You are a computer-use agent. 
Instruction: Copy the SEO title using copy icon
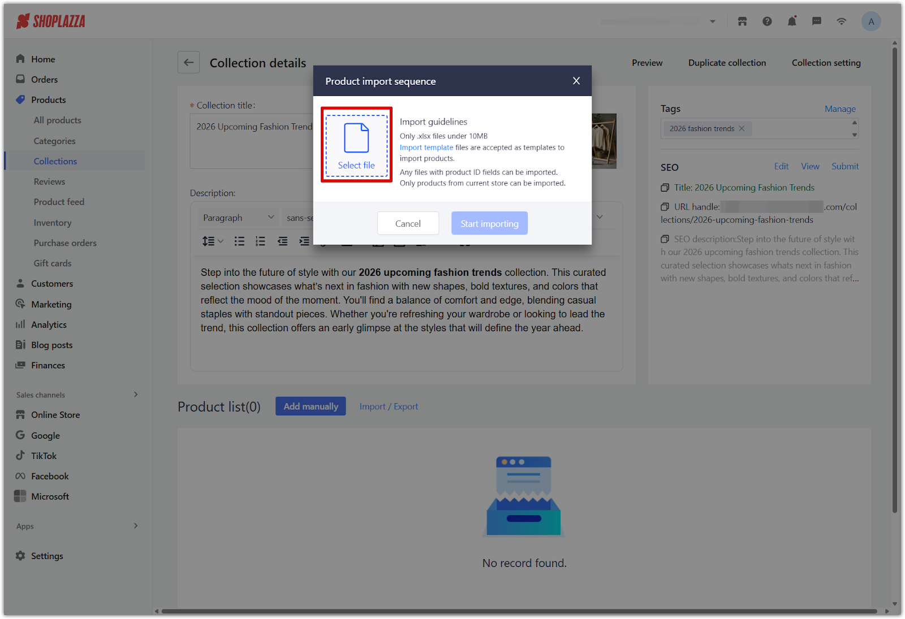(665, 188)
